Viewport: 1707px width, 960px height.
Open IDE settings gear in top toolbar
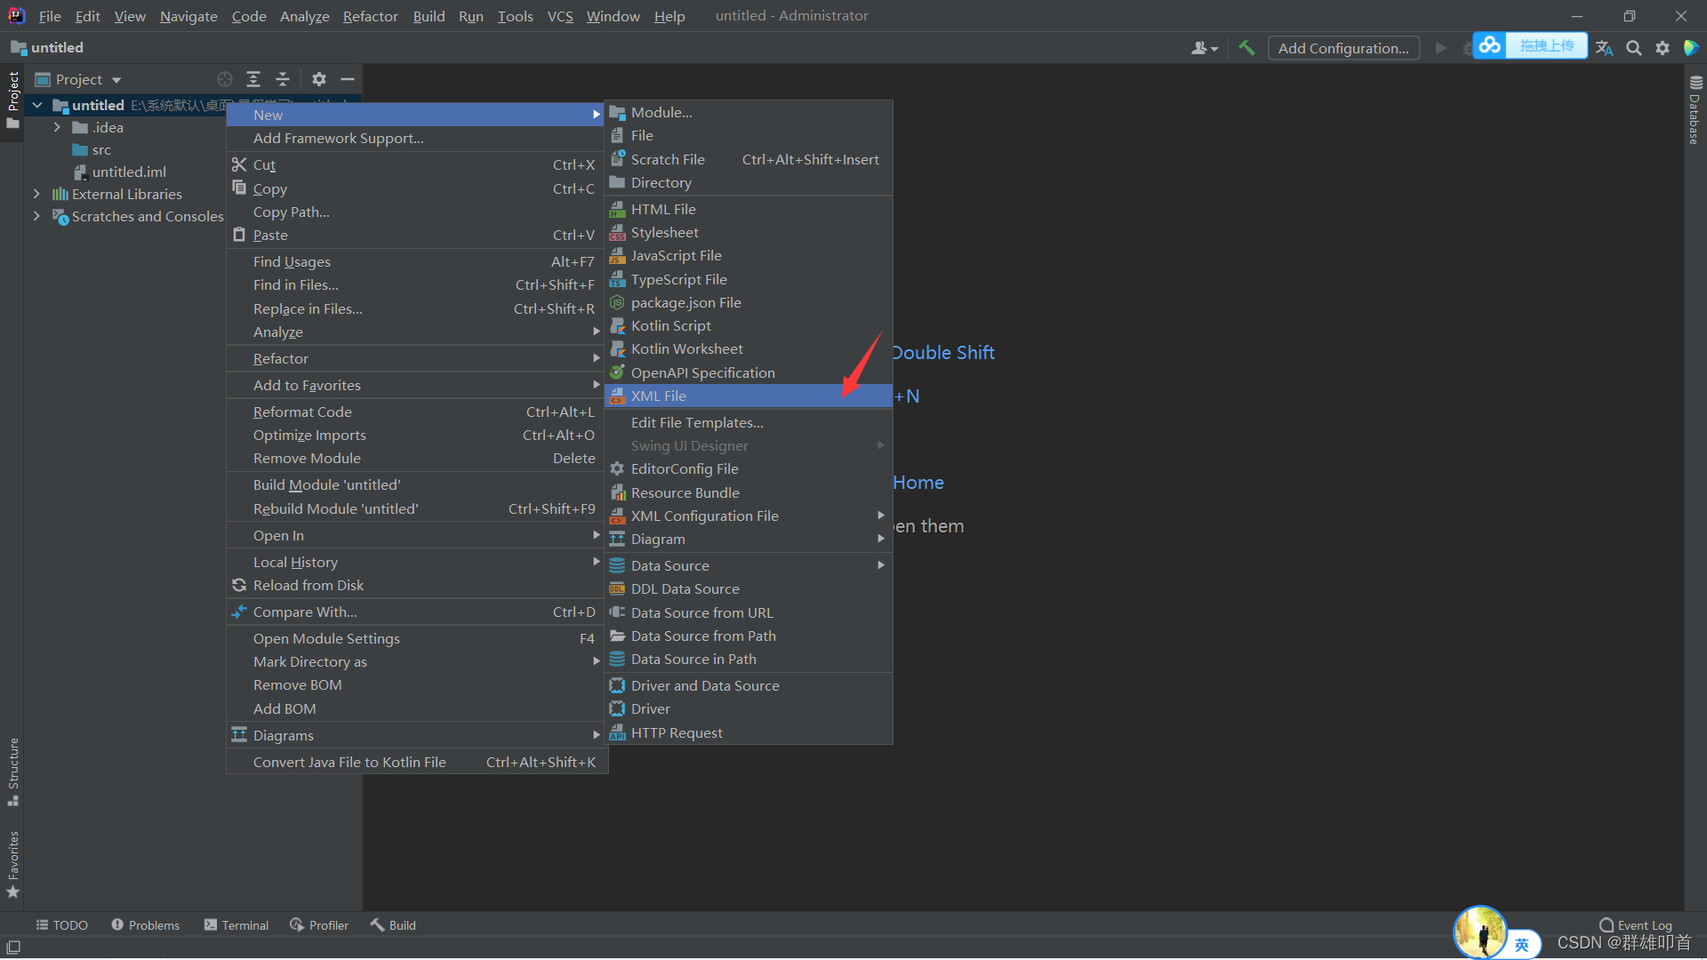click(x=1662, y=48)
